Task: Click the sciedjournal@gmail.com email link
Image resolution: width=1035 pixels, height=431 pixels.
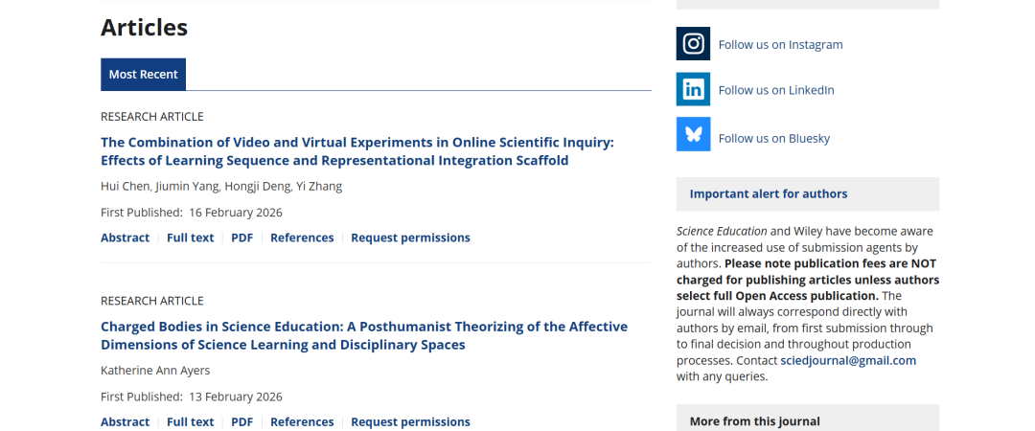Action: coord(847,360)
